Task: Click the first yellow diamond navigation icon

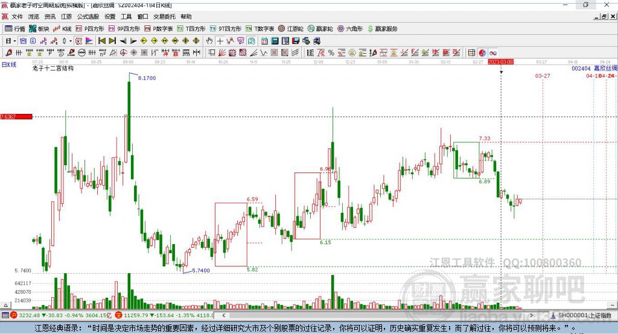Action: click(x=144, y=41)
